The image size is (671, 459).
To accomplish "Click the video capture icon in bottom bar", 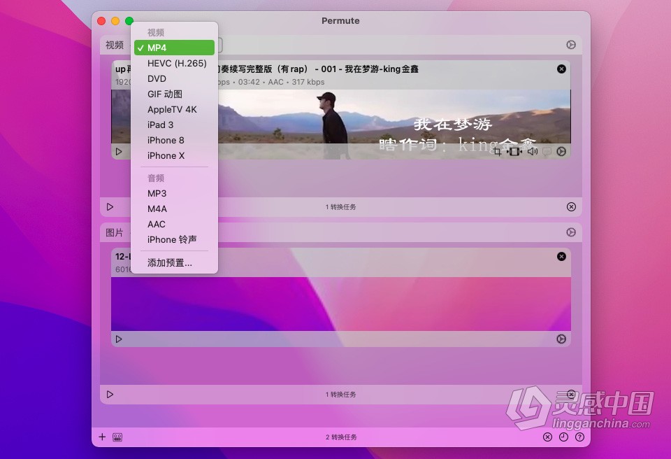I will pyautogui.click(x=117, y=437).
